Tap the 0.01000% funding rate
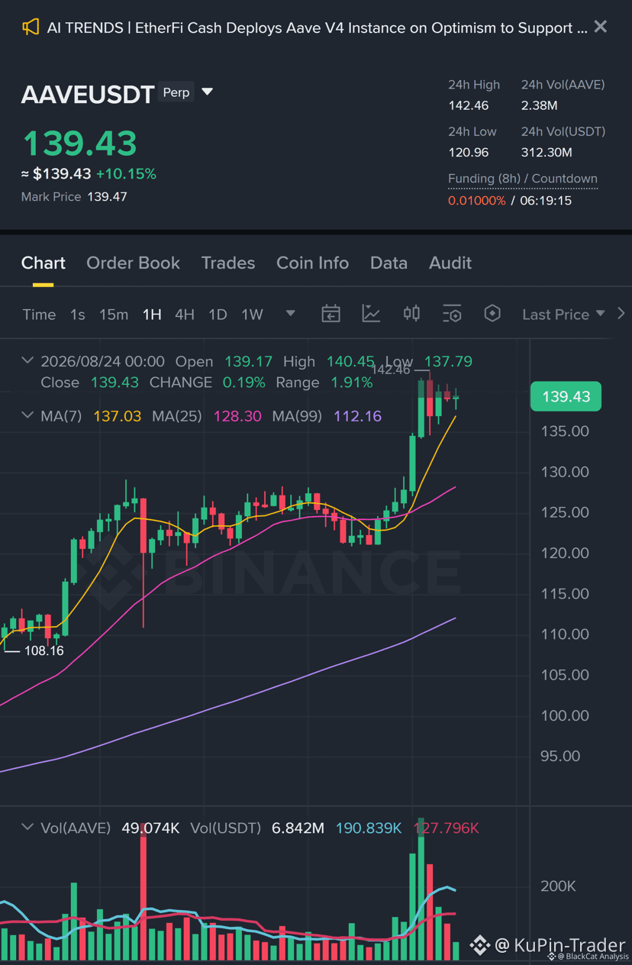 (477, 200)
